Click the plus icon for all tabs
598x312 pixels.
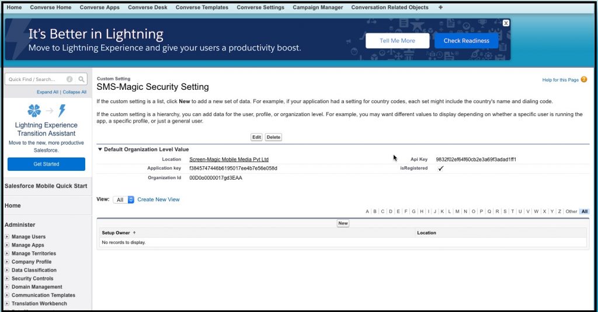[440, 7]
